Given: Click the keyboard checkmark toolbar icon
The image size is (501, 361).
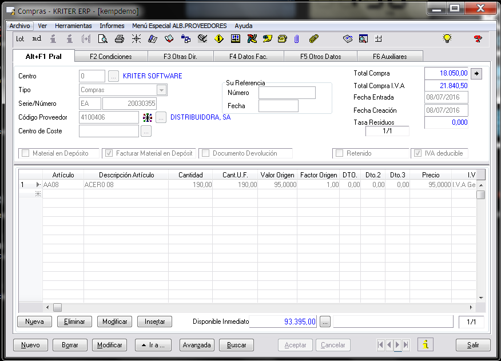Looking at the screenshot, I should click(x=202, y=39).
